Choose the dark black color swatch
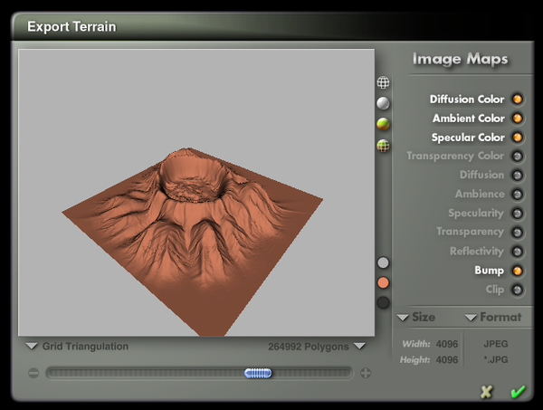The height and width of the screenshot is (410, 543). 383,302
